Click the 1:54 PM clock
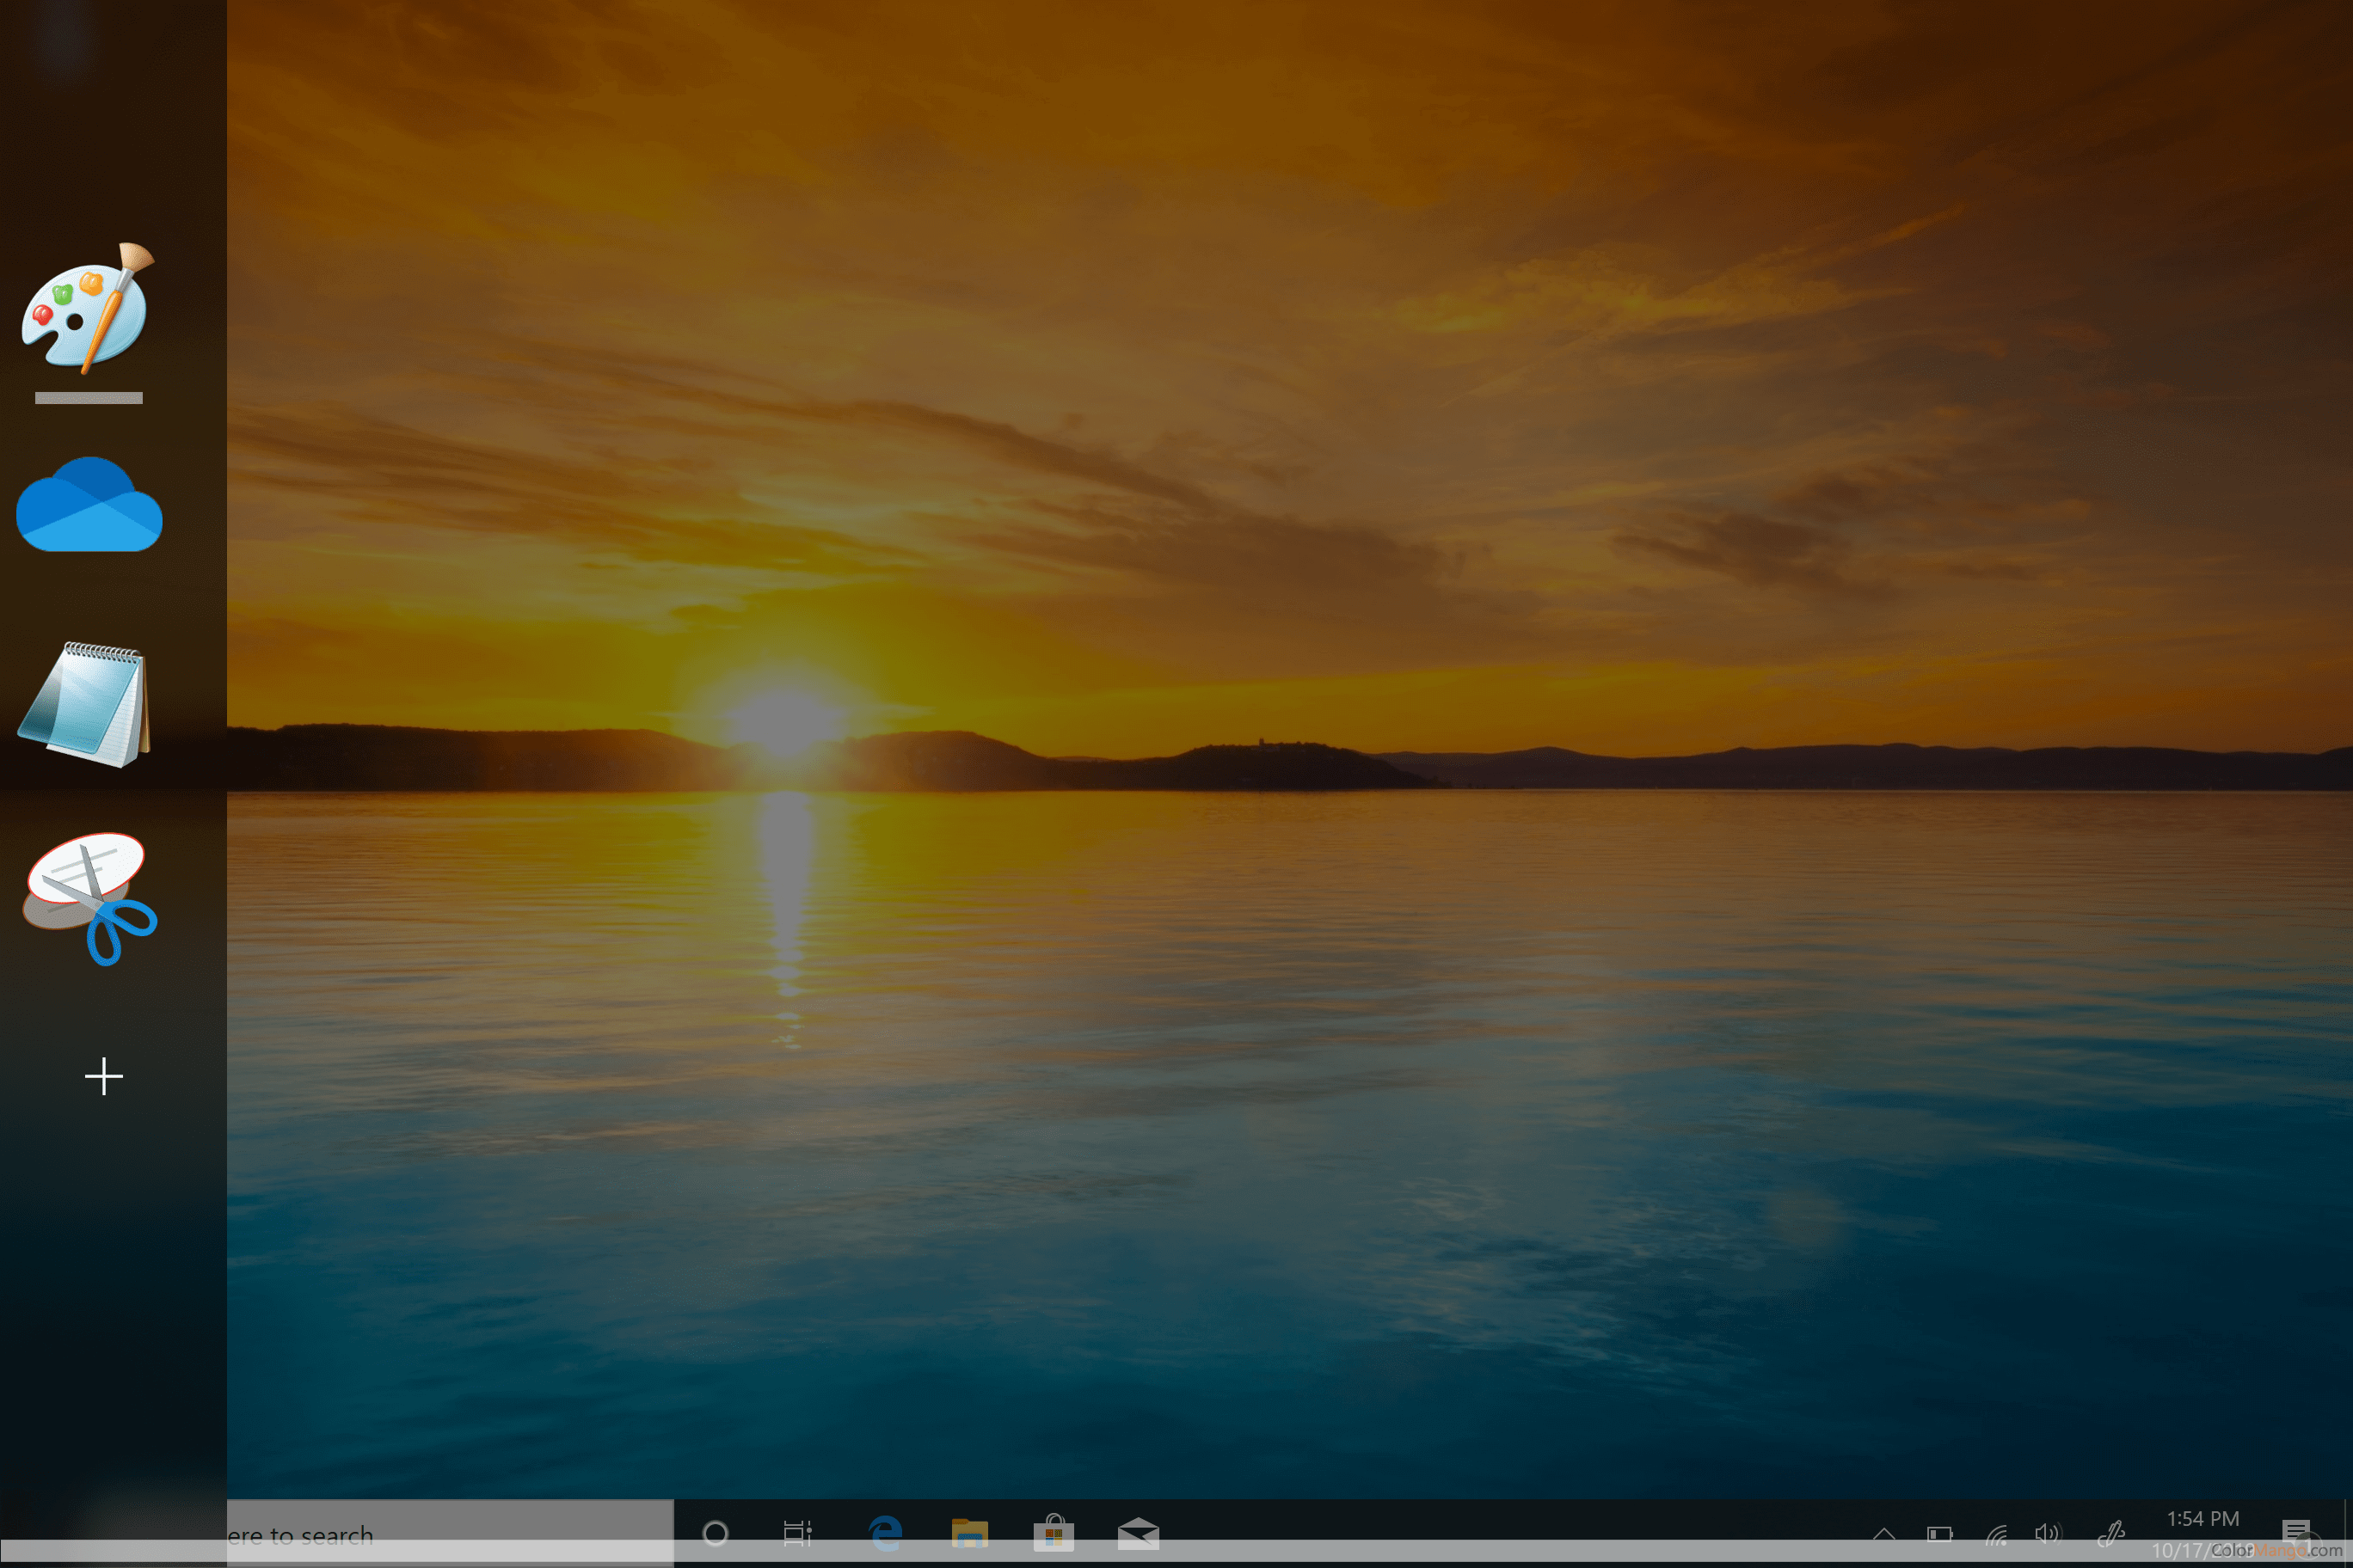The height and width of the screenshot is (1568, 2353). coord(2202,1519)
